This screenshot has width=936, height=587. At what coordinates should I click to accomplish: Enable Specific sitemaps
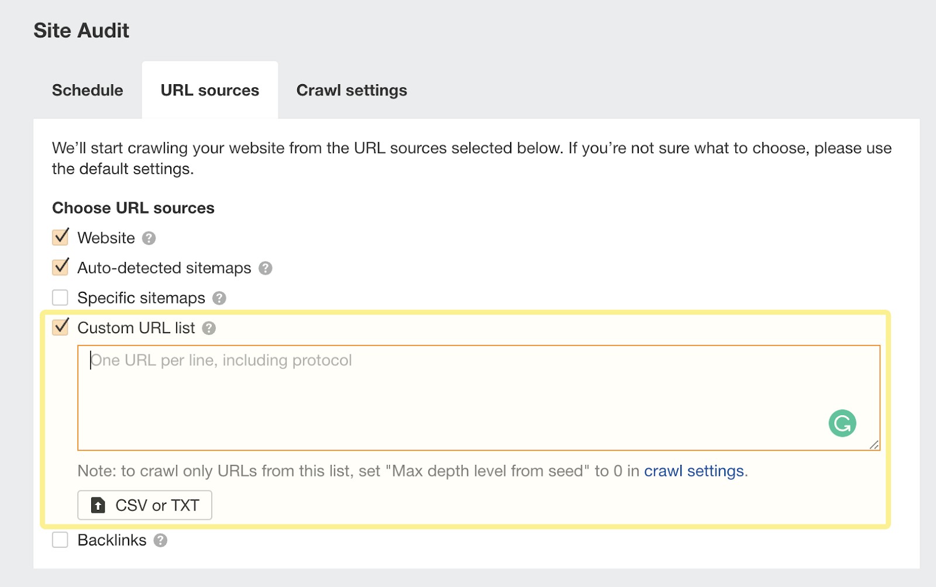click(60, 297)
